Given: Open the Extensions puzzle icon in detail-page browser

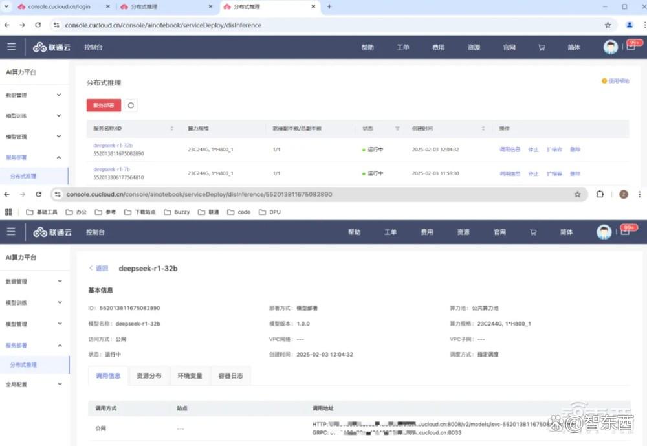Looking at the screenshot, I should (600, 194).
